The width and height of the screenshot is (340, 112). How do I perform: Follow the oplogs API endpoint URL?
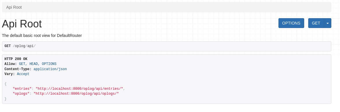tap(76, 94)
